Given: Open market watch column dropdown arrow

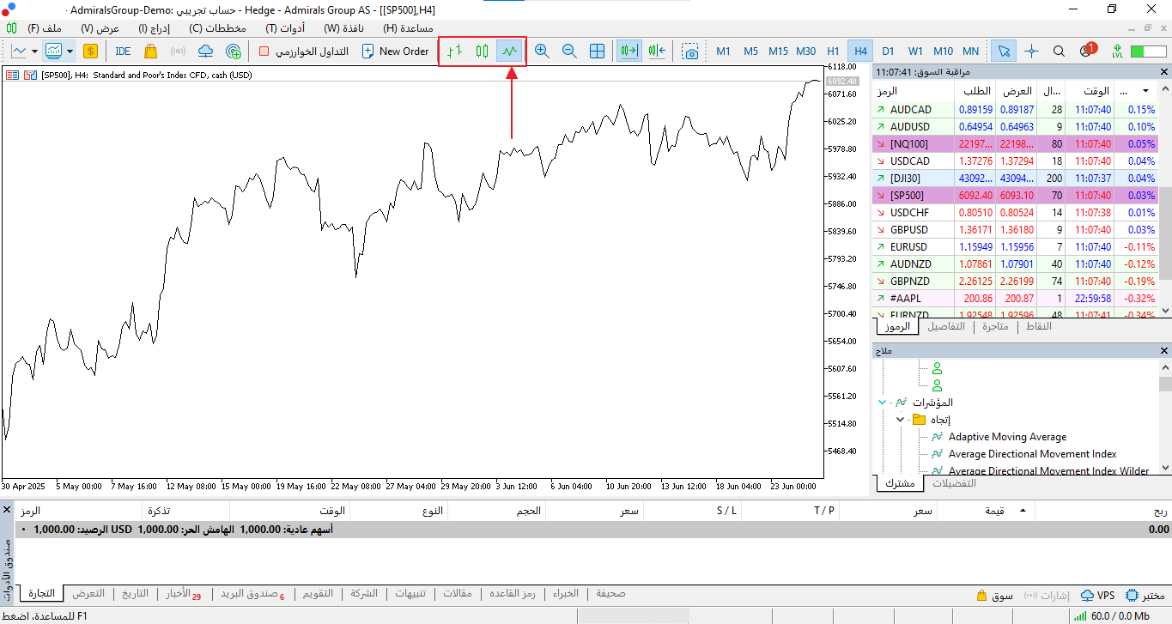Looking at the screenshot, I should pos(1146,91).
